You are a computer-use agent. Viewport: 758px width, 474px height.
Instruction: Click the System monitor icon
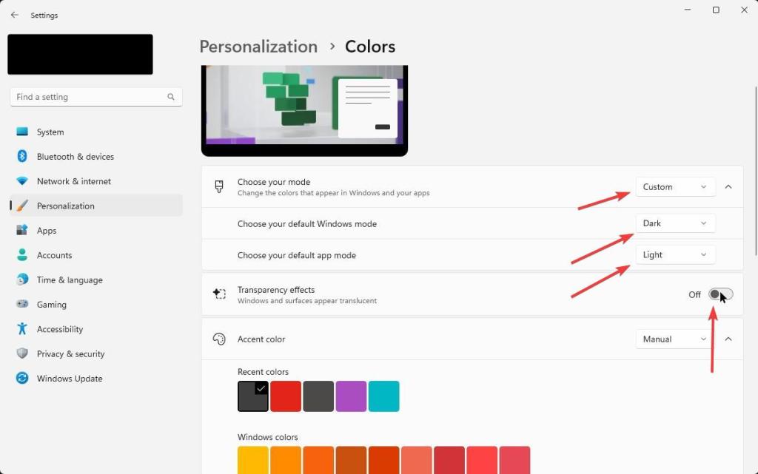(x=22, y=132)
